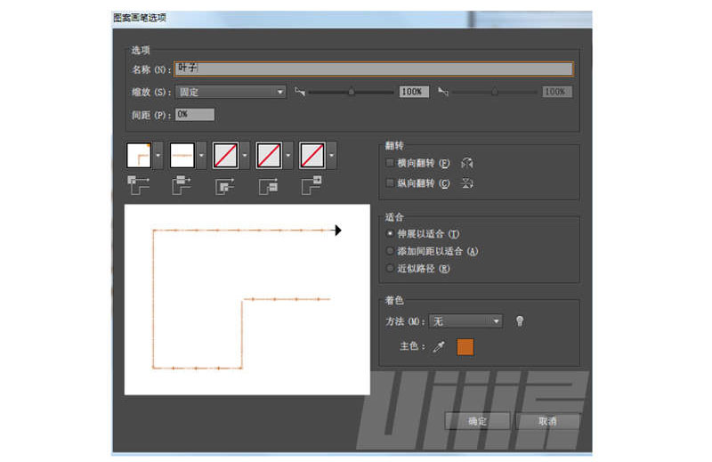This screenshot has height=462, width=712.
Task: Click the 名称 name input field
Action: (x=374, y=69)
